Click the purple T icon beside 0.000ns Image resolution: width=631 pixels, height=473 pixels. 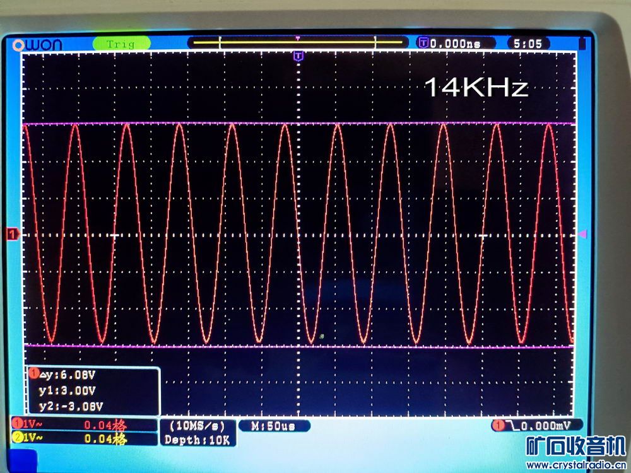coord(423,43)
